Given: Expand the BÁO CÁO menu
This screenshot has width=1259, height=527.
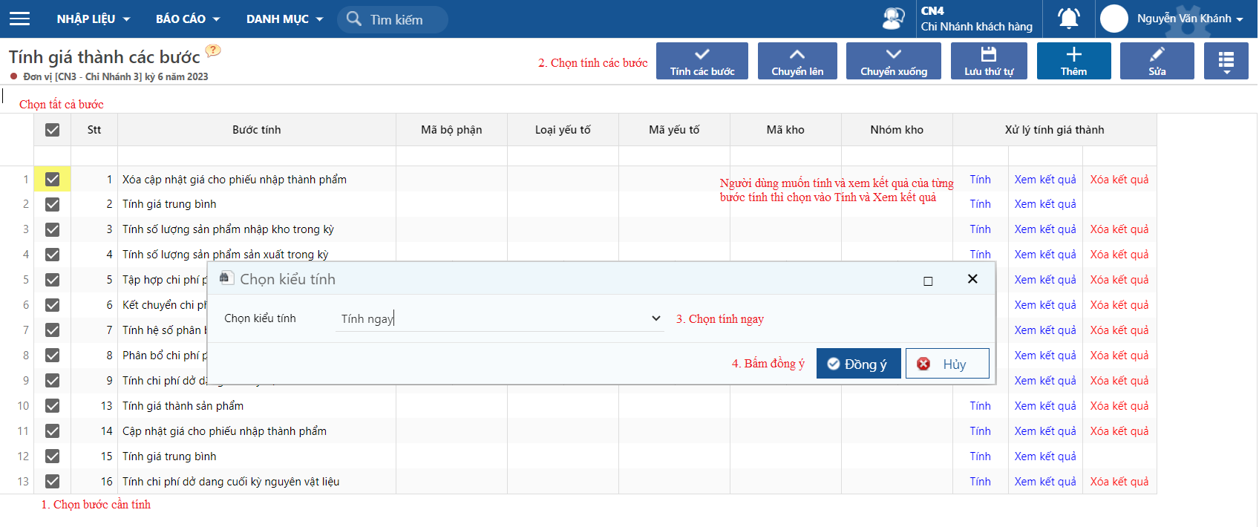Looking at the screenshot, I should pyautogui.click(x=188, y=19).
